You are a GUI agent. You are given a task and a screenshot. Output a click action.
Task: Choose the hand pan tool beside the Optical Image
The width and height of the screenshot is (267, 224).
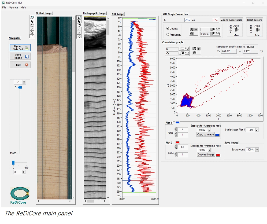32,25
